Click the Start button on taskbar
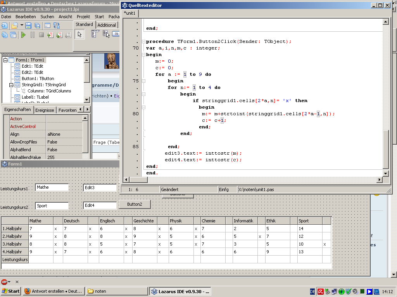Viewport: 397px width, 297px height. tap(10, 291)
